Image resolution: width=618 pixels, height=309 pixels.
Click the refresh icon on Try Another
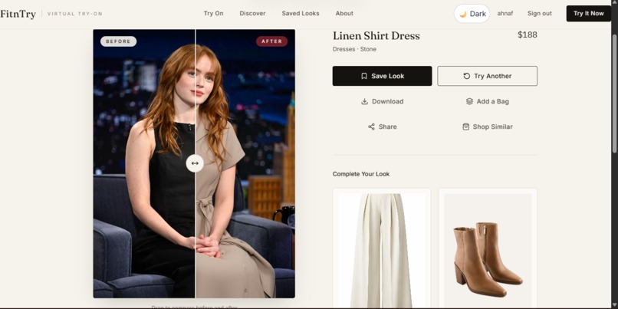pyautogui.click(x=467, y=76)
